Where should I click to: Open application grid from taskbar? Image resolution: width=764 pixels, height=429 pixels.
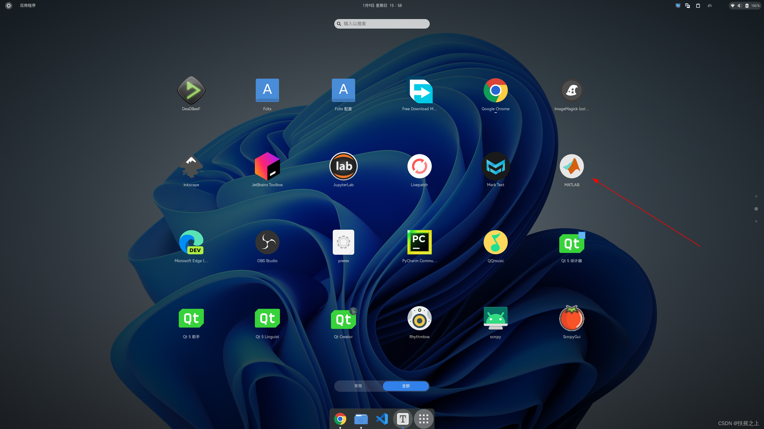pyautogui.click(x=423, y=419)
